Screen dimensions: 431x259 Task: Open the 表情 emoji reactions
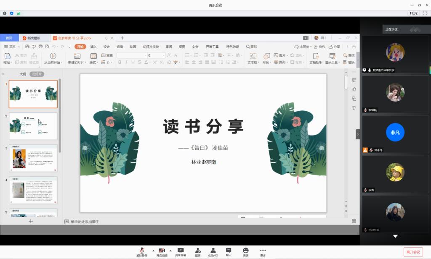245,251
